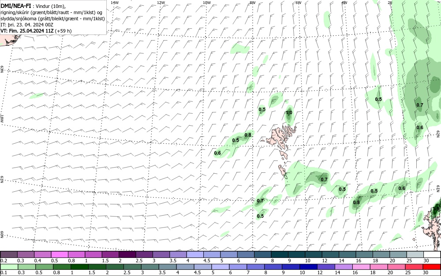This screenshot has width=441, height=276.
Task: Select the rain legend swatch labeled 6
Action: coord(238,267)
